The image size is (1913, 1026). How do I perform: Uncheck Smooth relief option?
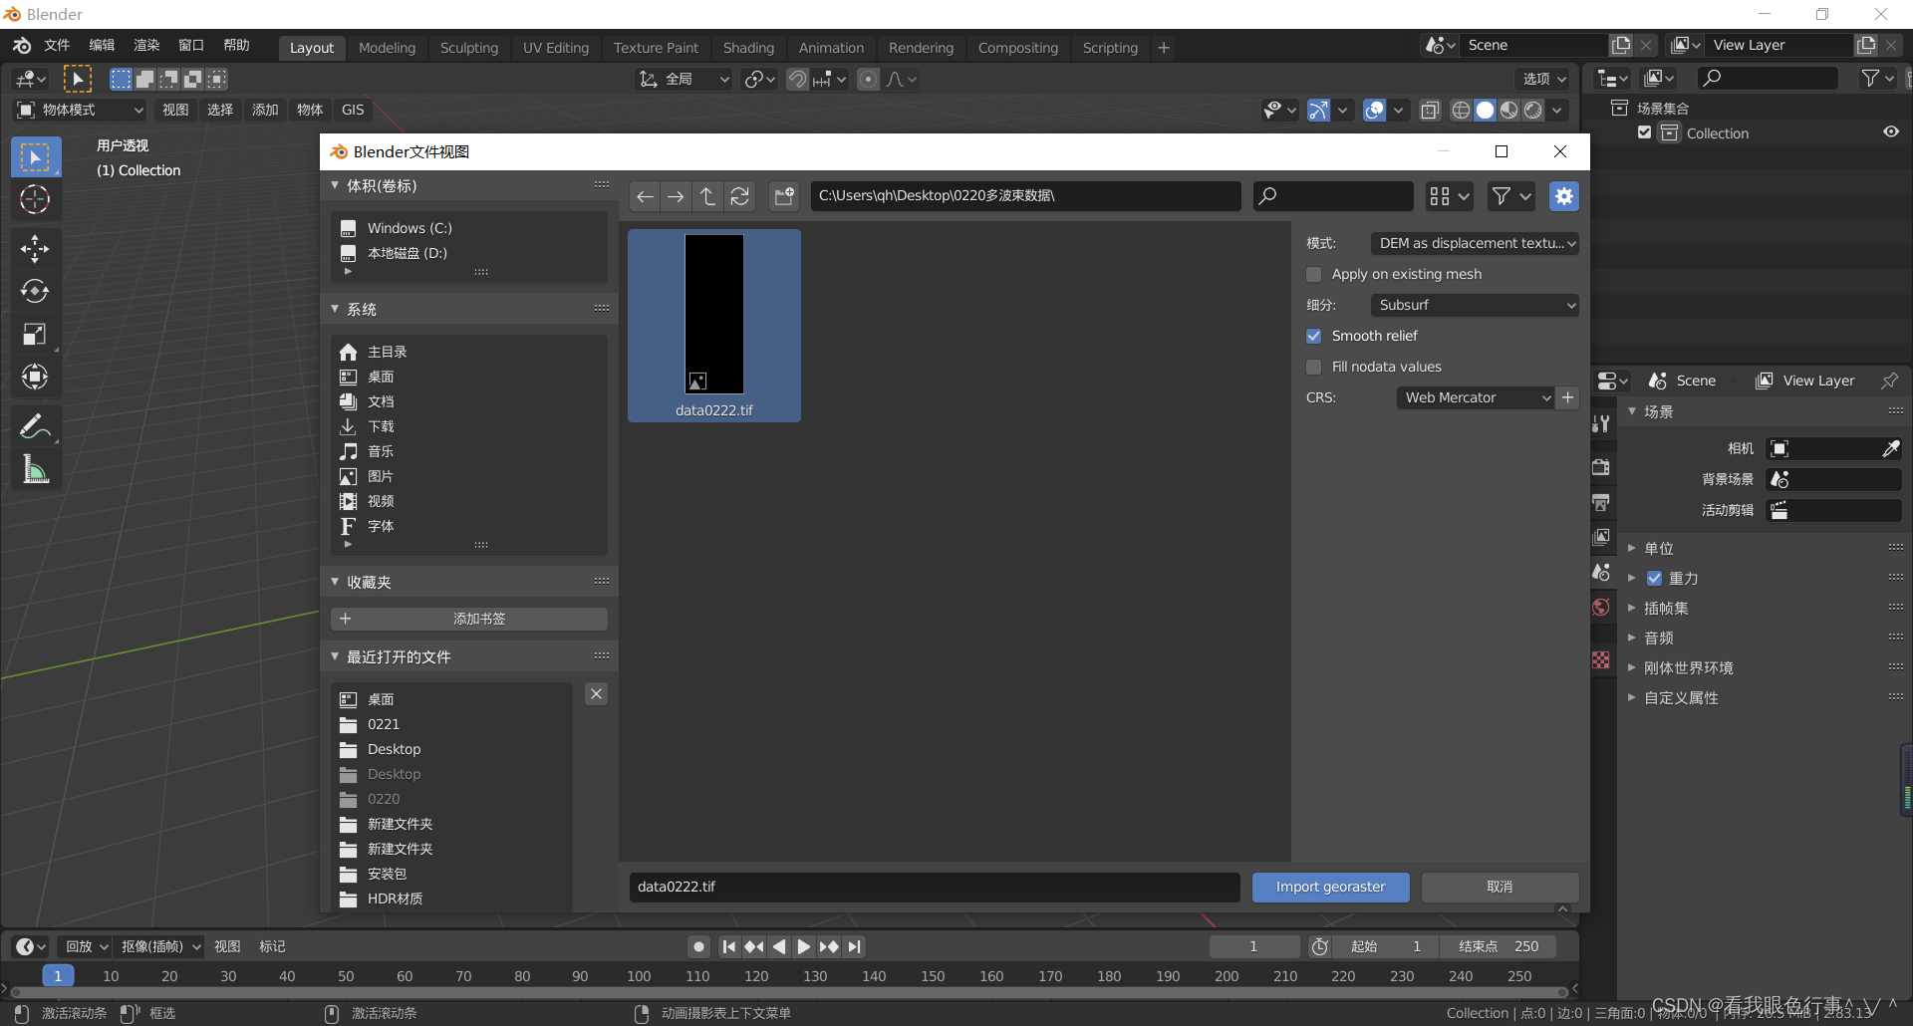click(x=1313, y=336)
